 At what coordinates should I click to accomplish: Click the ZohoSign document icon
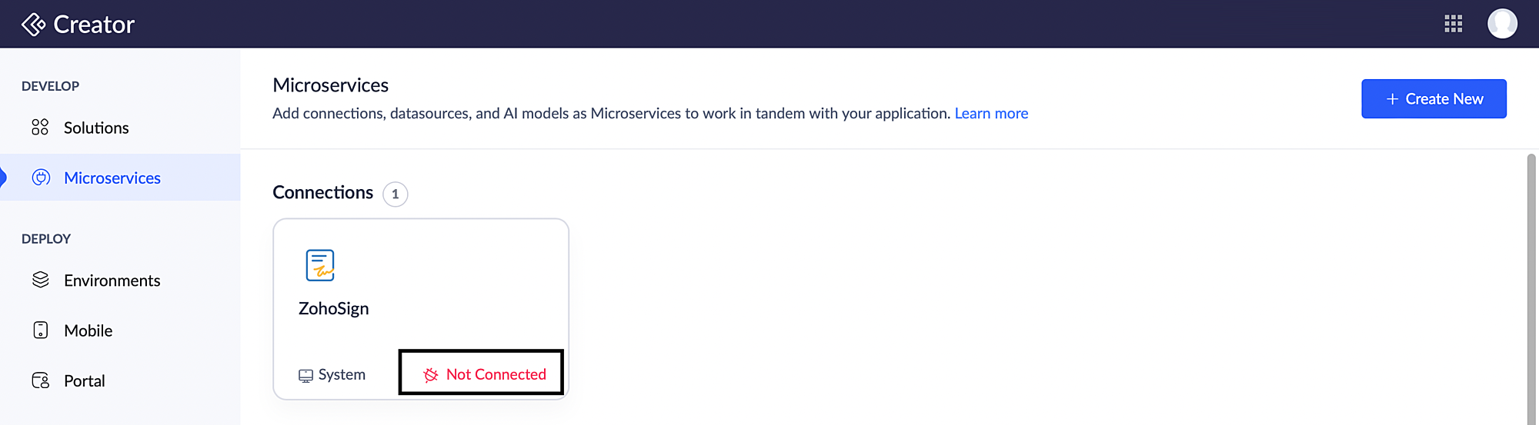[320, 265]
